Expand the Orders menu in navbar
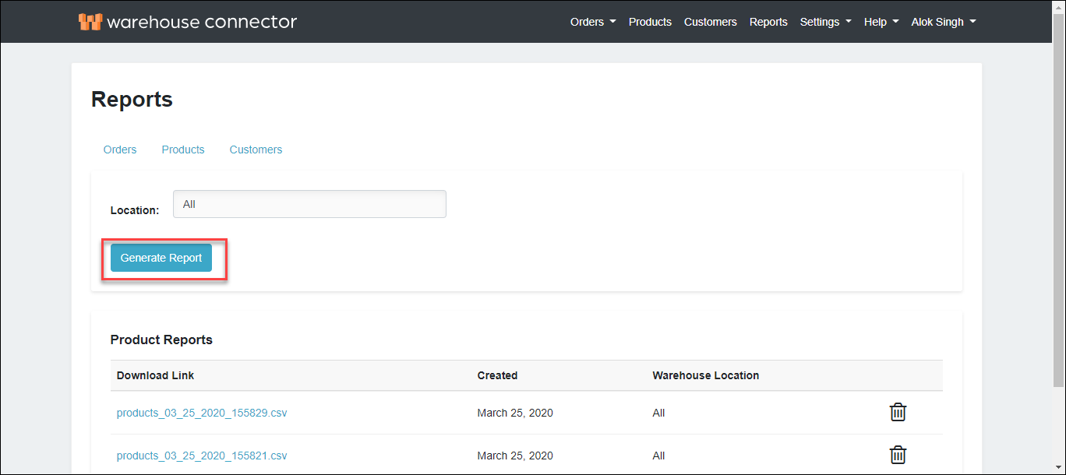This screenshot has width=1066, height=475. tap(592, 22)
